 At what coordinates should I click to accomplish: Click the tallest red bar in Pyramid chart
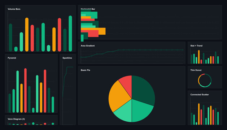[x=26, y=90]
